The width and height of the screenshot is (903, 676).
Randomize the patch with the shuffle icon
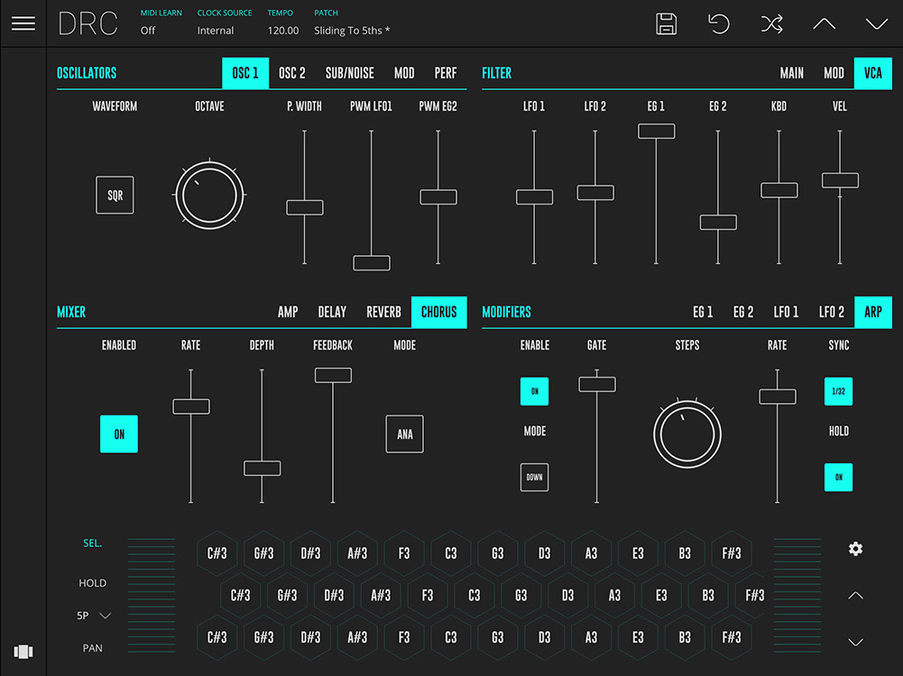771,23
